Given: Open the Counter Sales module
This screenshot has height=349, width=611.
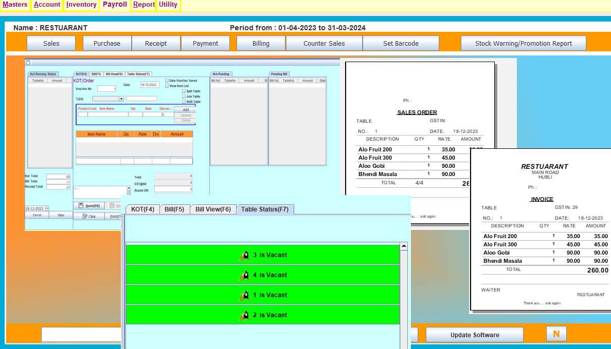Looking at the screenshot, I should (x=324, y=44).
